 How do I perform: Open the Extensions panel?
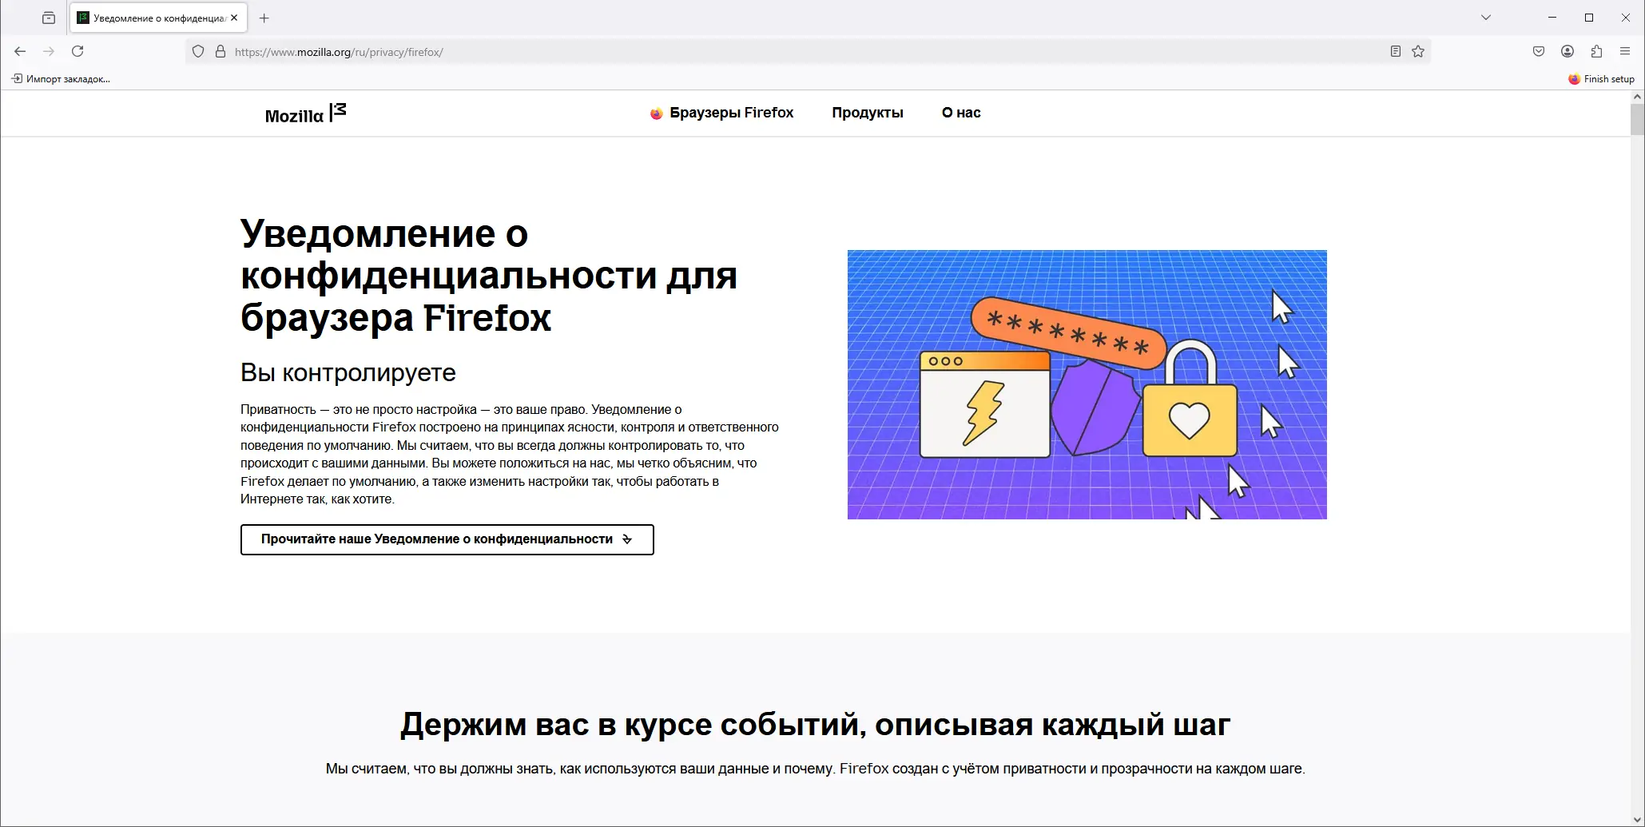1596,51
